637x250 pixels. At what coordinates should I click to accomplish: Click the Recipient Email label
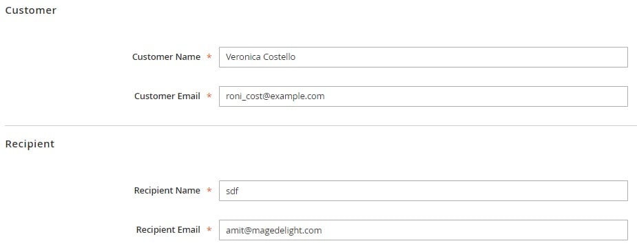click(x=168, y=229)
